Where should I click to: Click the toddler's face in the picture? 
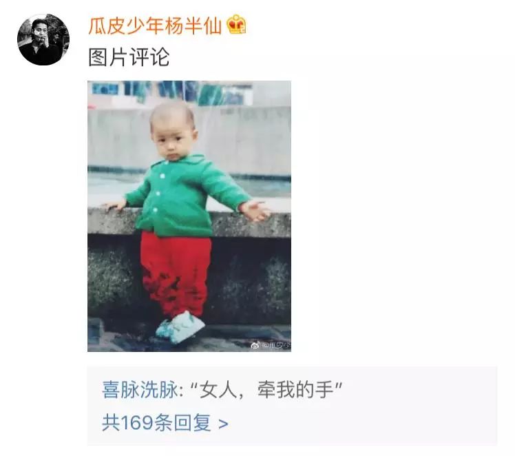[x=172, y=140]
